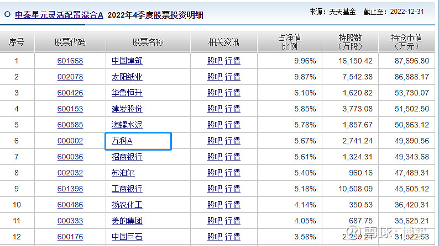
Task: Open stock code 000333 link
Action: [x=70, y=221]
